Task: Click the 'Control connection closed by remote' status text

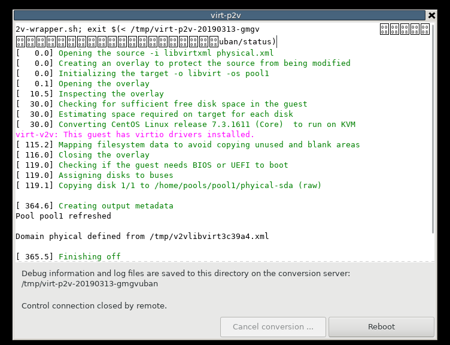Action: click(x=94, y=305)
